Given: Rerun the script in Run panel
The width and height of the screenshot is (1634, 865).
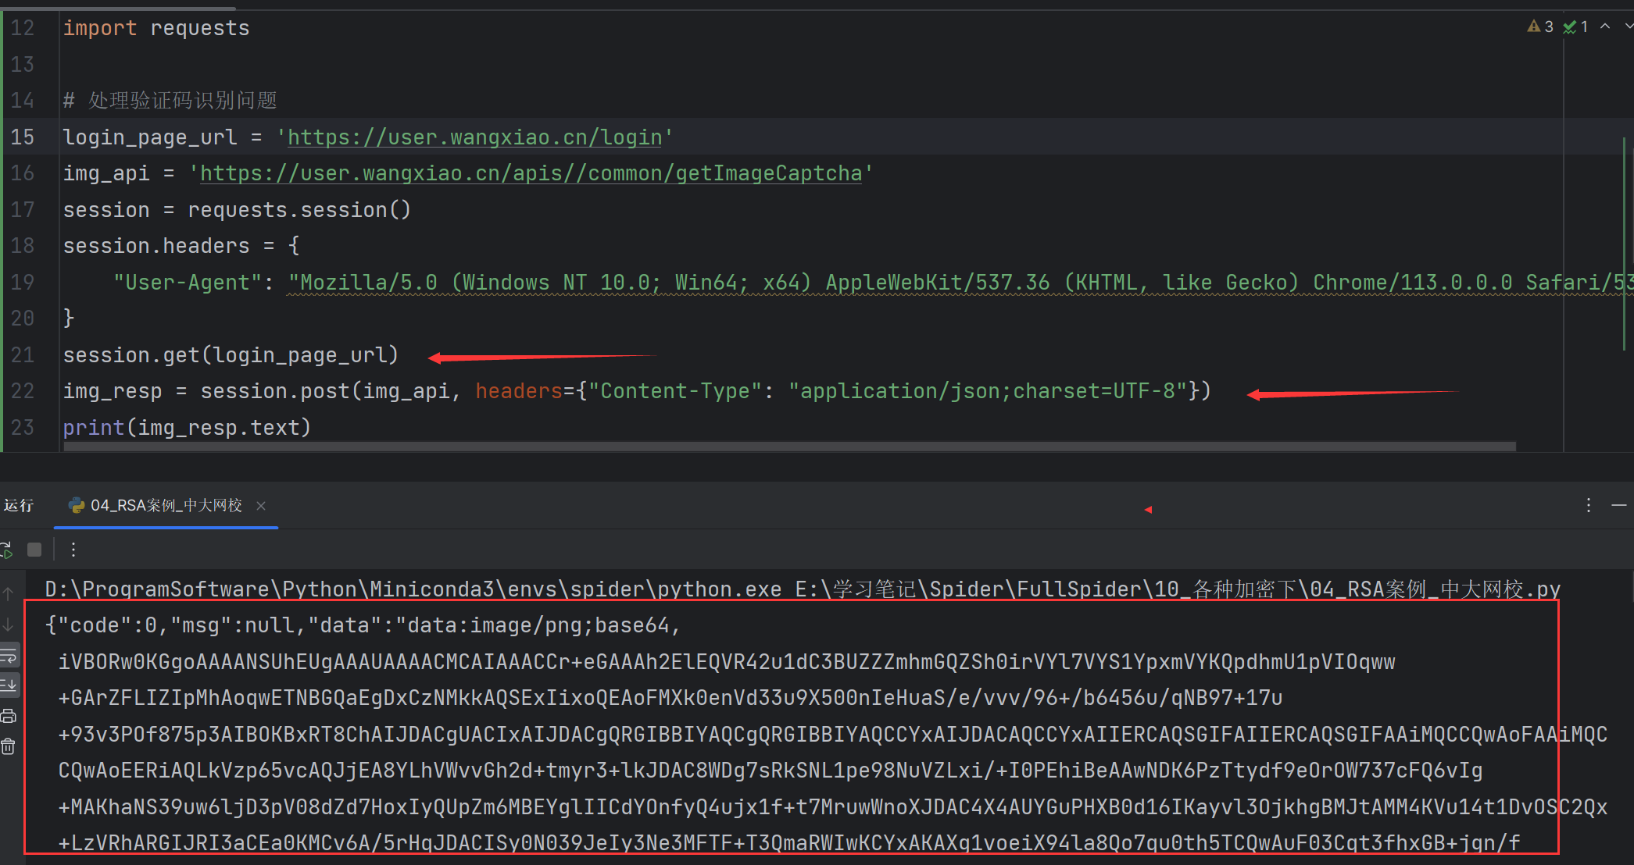Looking at the screenshot, I should tap(6, 550).
